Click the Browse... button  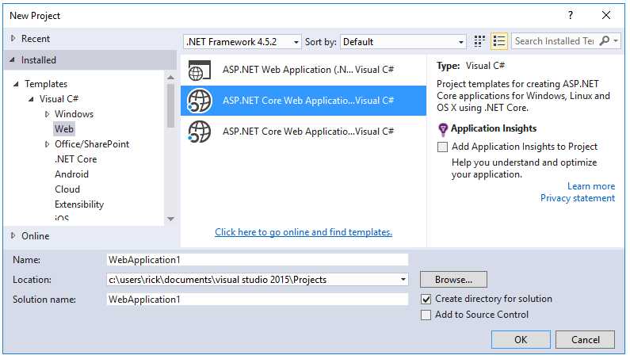click(x=453, y=280)
